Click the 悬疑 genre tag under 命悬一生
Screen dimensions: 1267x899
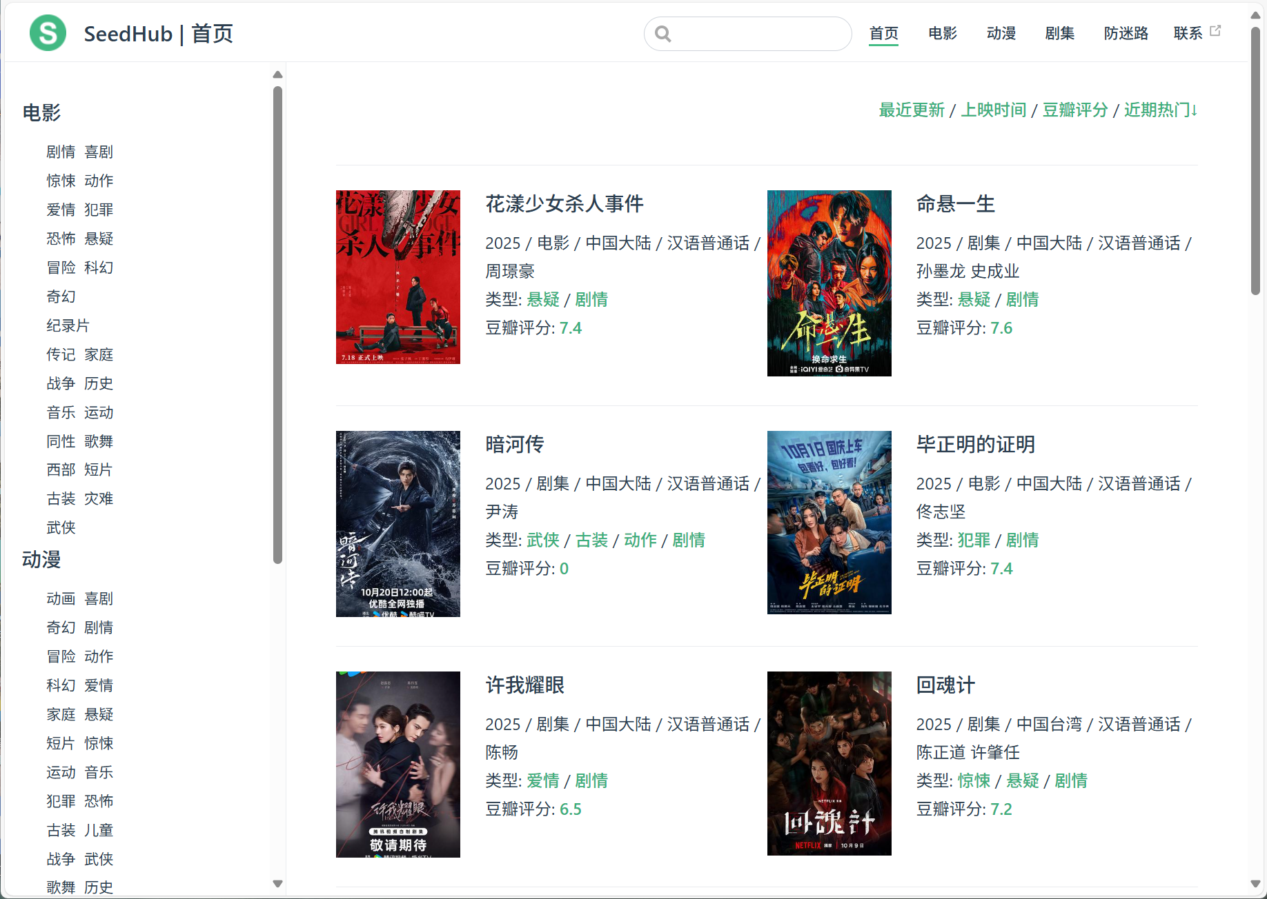click(x=974, y=299)
